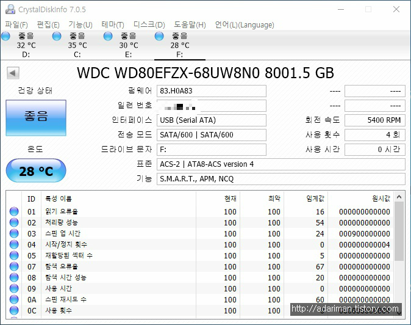Click the power-on count value 4 회
Screen dimensions: 411x325
point(375,135)
